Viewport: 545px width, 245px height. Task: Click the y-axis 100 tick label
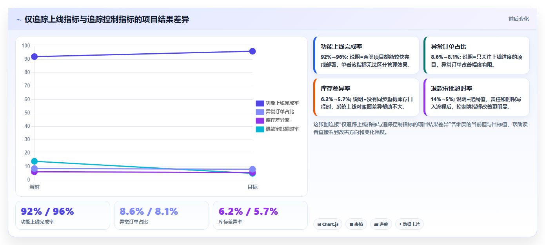26,46
